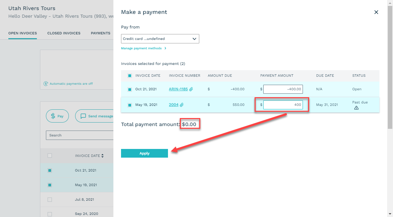Uncheck the May 19, 2021 invoice in payment table
Image resolution: width=393 pixels, height=217 pixels.
(130, 105)
